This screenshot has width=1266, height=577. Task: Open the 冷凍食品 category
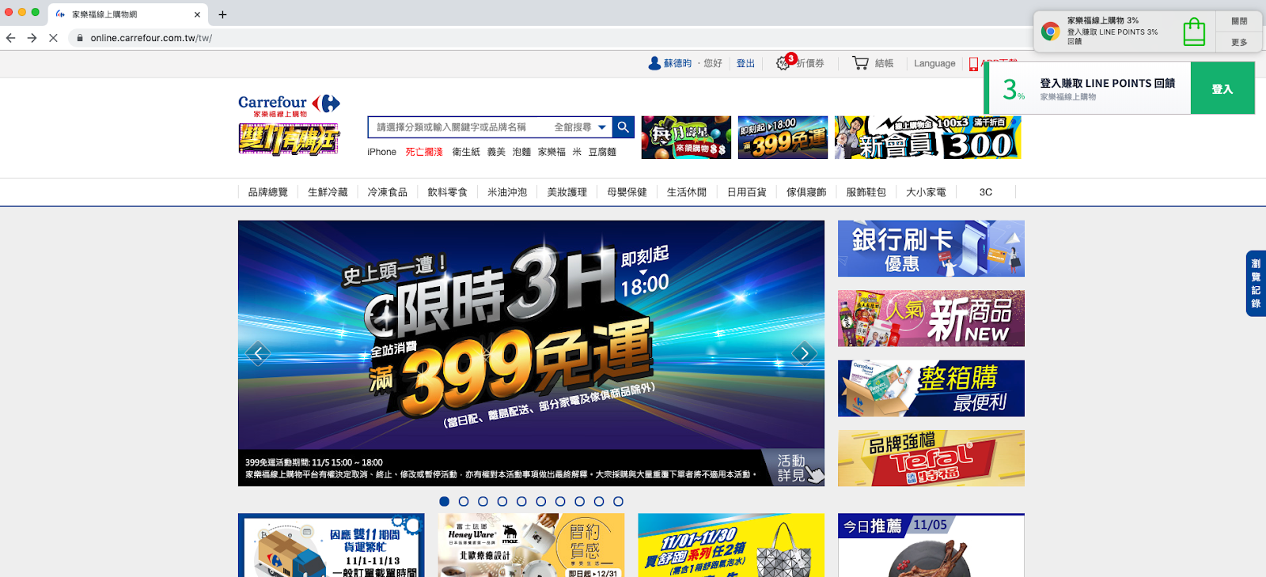coord(388,192)
